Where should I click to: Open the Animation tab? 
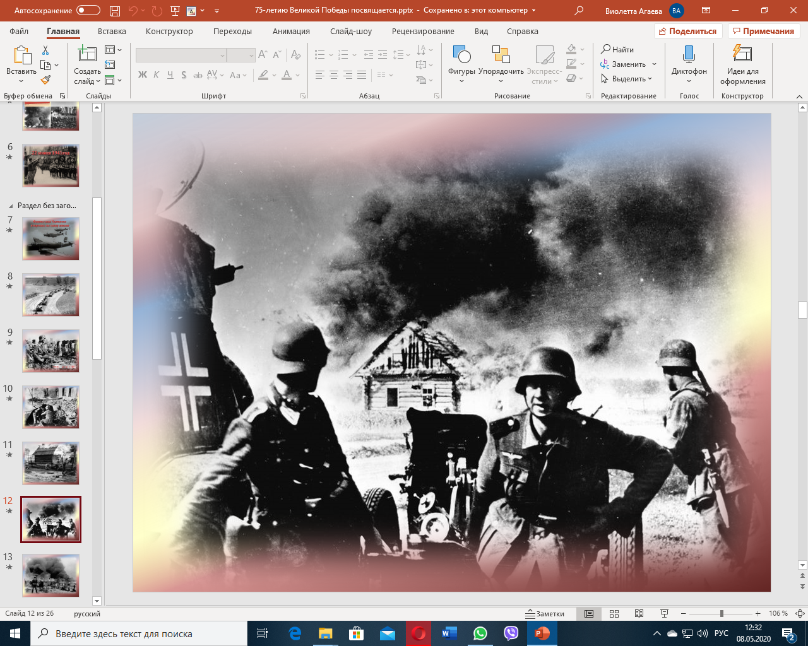point(291,31)
